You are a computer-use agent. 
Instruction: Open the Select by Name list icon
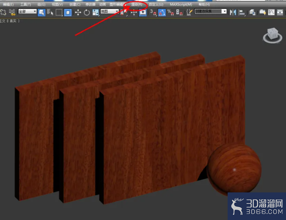50,12
